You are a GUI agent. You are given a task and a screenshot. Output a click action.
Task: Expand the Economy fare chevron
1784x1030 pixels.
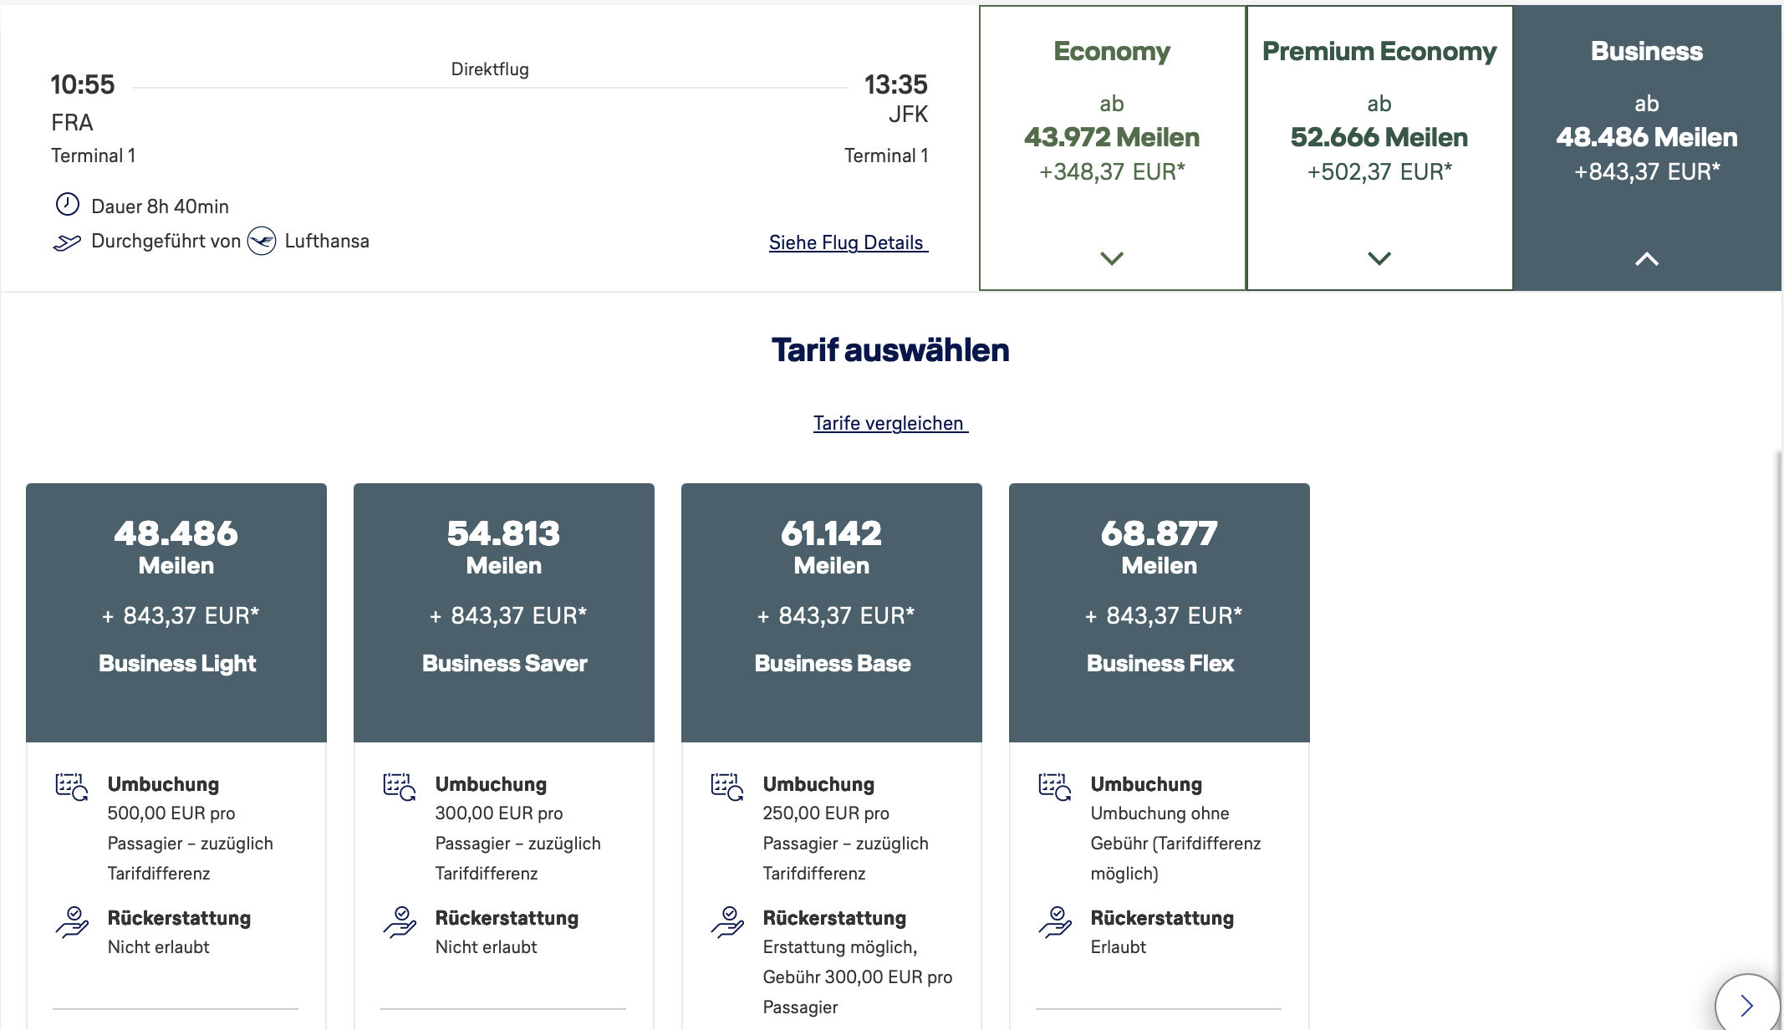pos(1112,258)
